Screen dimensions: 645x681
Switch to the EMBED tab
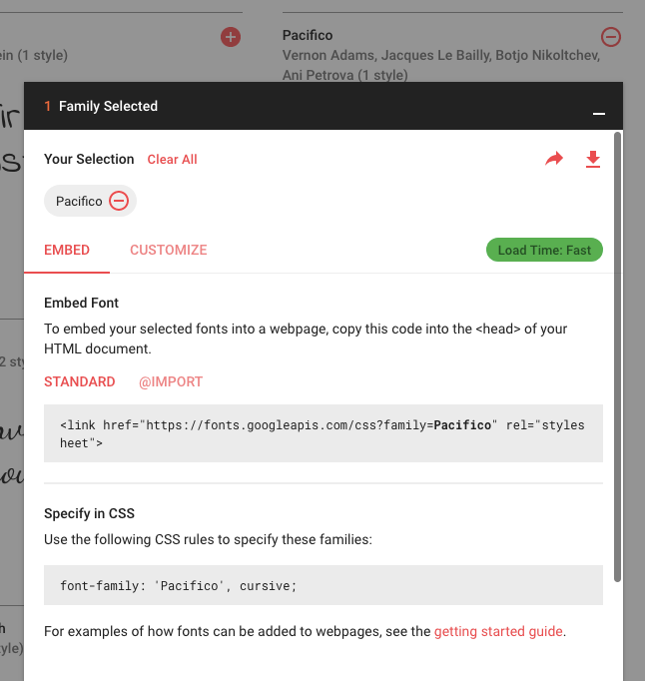67,251
